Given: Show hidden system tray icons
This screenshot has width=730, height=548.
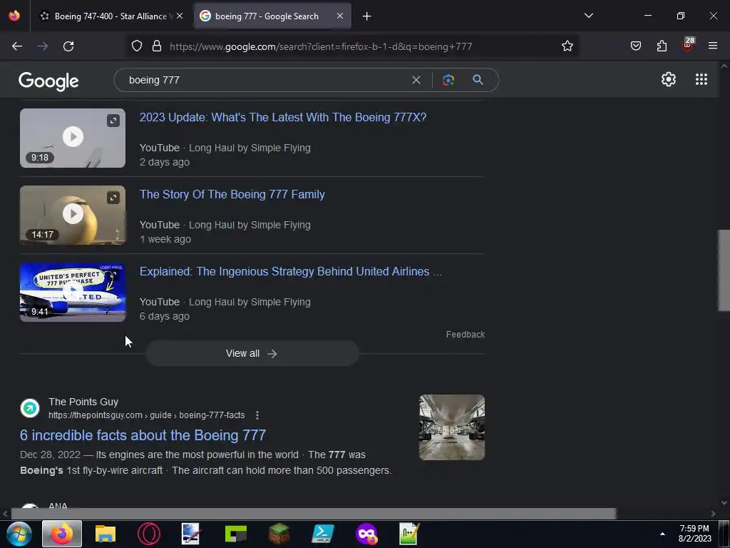Looking at the screenshot, I should tap(662, 534).
